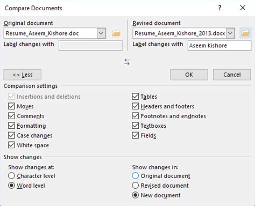
Task: Choose Revised document radio option
Action: click(136, 186)
